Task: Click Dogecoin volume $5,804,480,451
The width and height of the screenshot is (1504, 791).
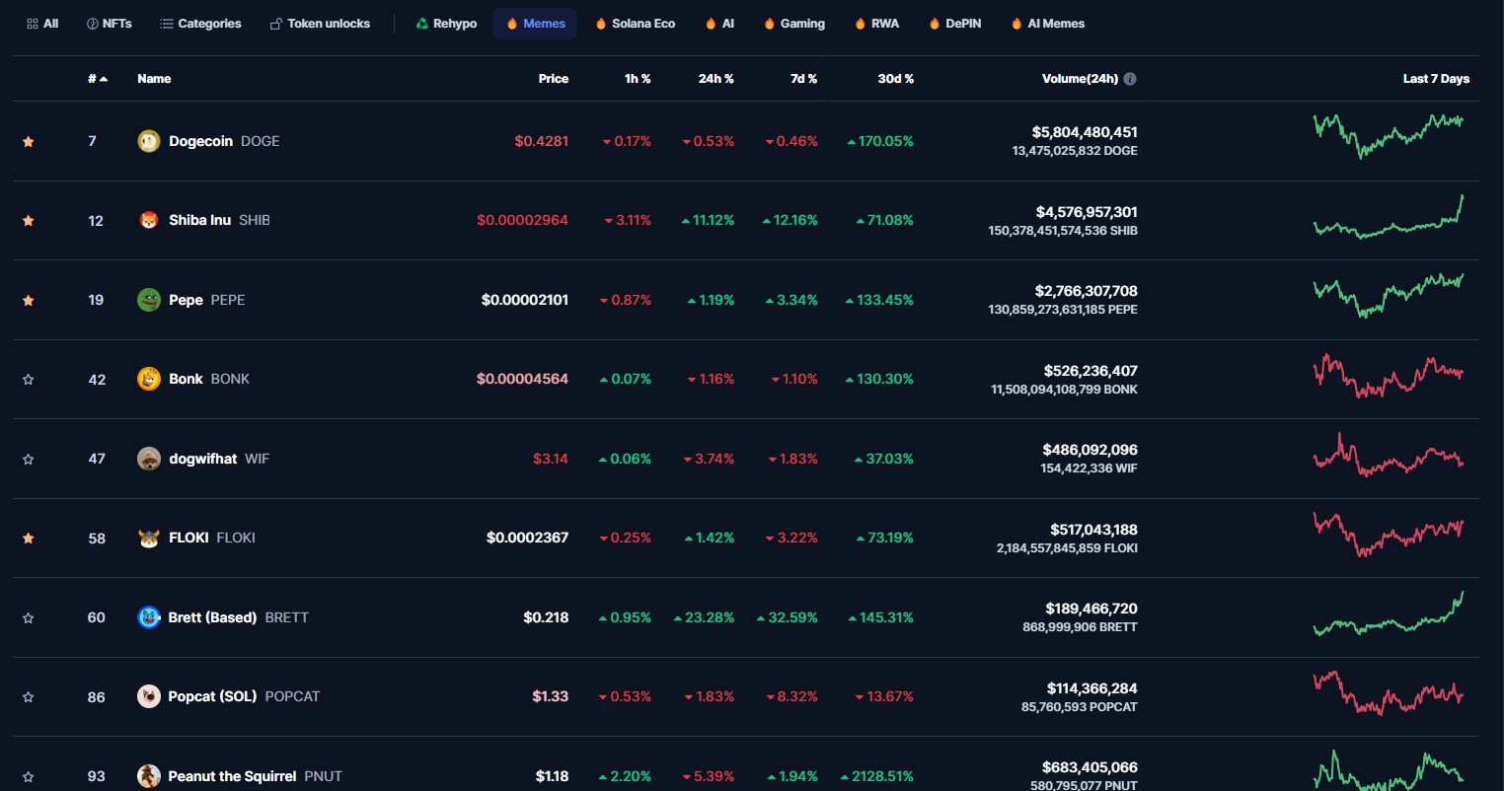Action: [1085, 132]
